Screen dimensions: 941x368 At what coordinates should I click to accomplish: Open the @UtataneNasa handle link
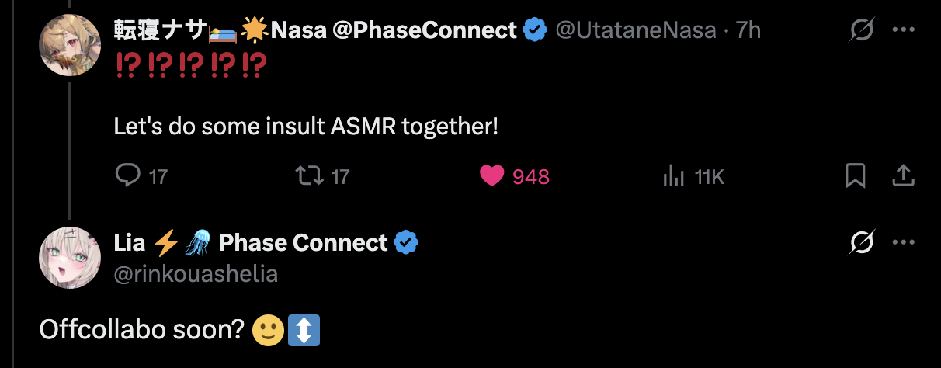[x=637, y=30]
